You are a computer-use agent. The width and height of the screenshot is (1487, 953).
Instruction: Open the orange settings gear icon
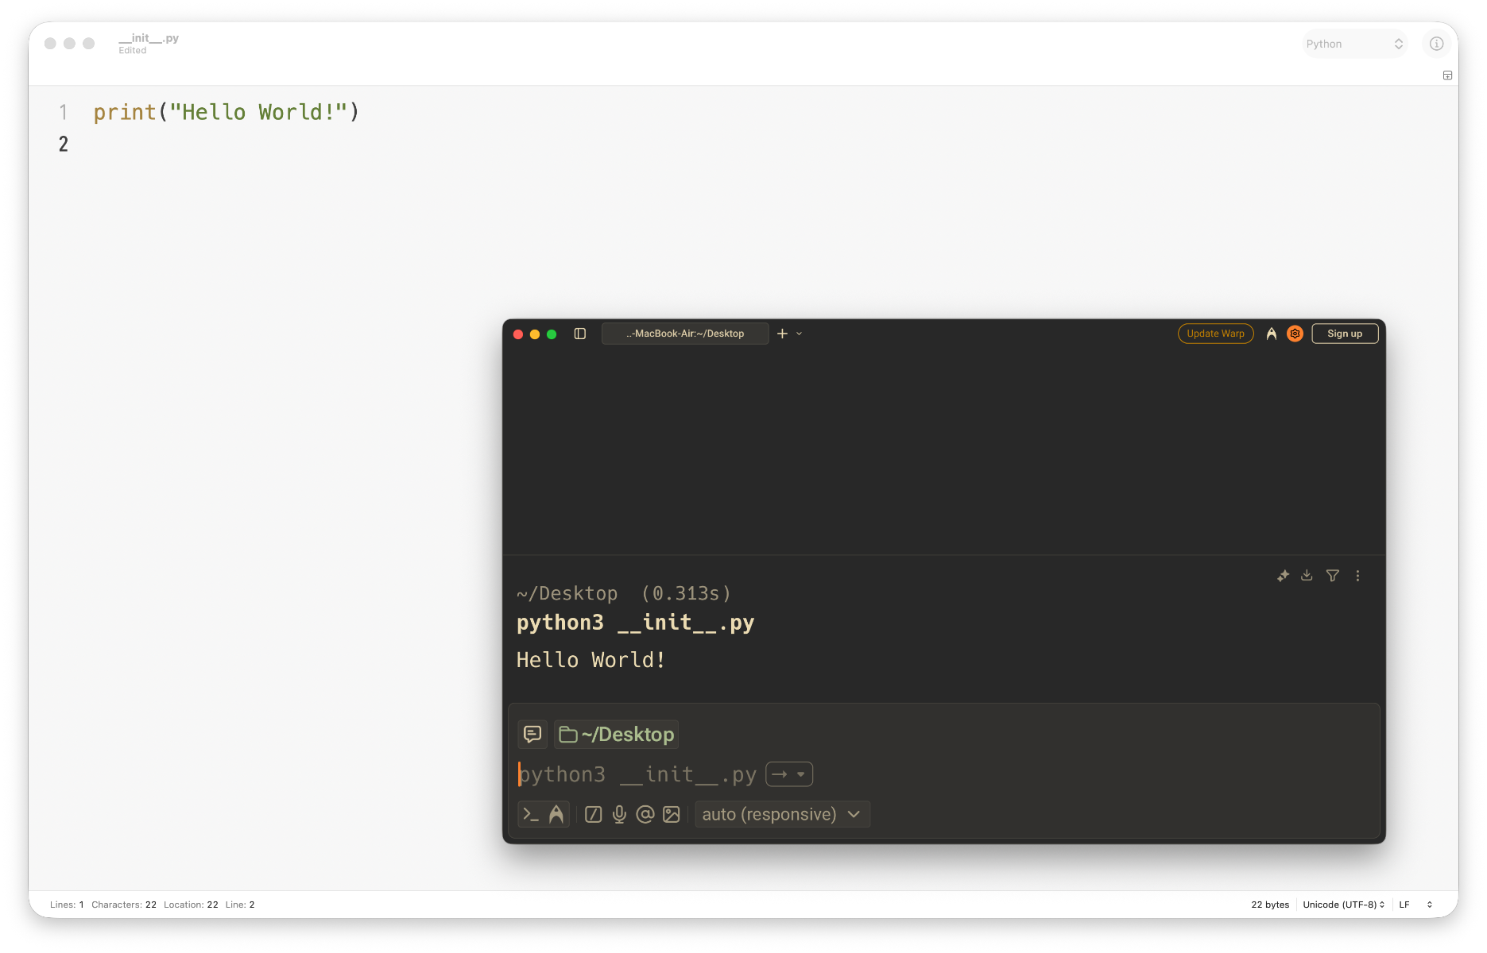coord(1295,334)
